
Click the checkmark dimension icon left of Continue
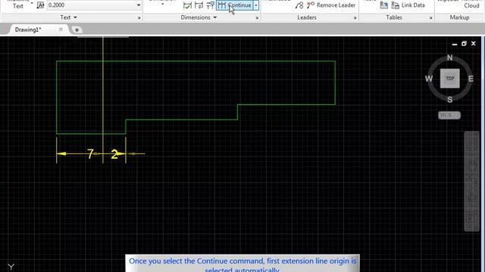(x=187, y=5)
